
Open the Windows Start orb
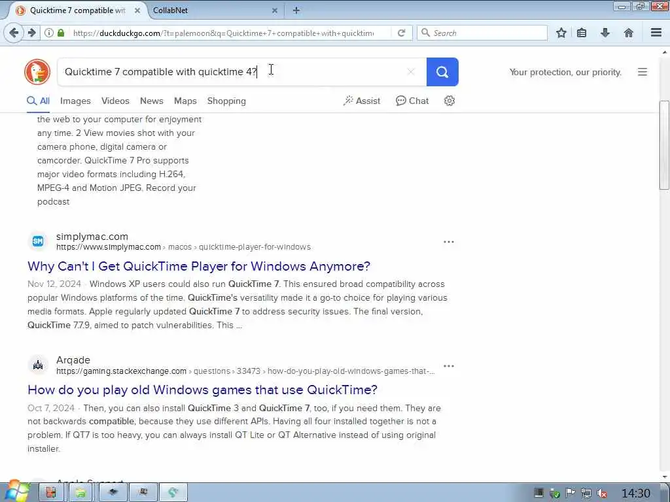pyautogui.click(x=16, y=492)
